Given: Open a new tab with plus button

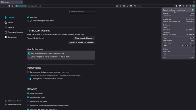Looking at the screenshot, I should (x=25, y=2).
